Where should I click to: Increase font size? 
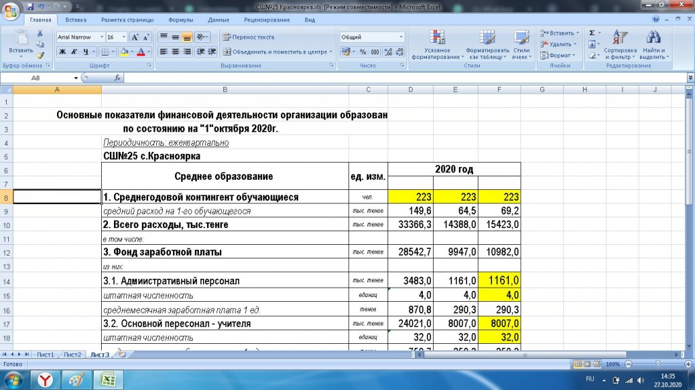(x=135, y=37)
